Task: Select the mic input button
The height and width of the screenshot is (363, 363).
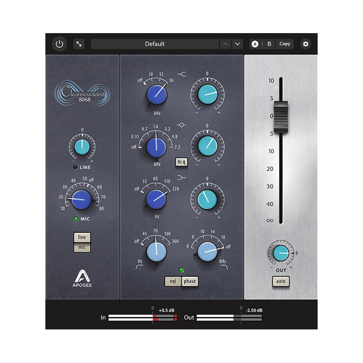Action: (x=82, y=247)
